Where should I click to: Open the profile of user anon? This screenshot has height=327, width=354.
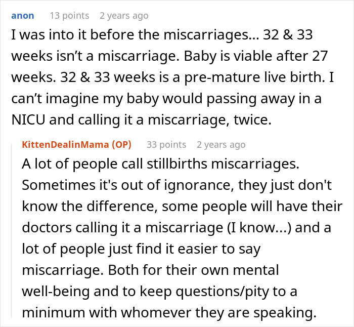(x=22, y=16)
